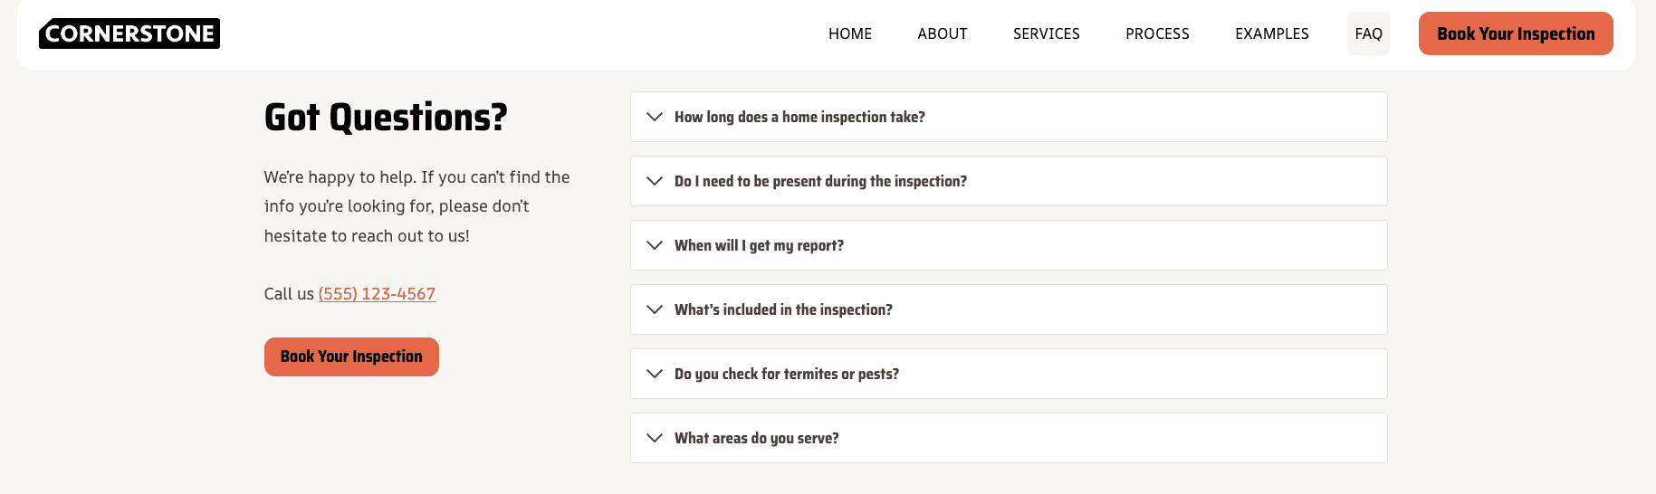Go to the Home nav item
The image size is (1656, 494).
(849, 33)
